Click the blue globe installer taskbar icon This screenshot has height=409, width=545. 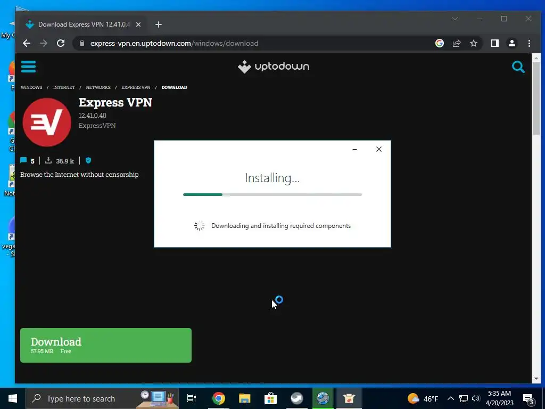[323, 398]
